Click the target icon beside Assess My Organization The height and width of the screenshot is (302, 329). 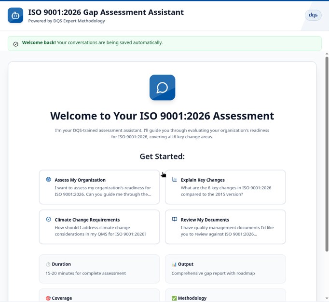point(48,179)
